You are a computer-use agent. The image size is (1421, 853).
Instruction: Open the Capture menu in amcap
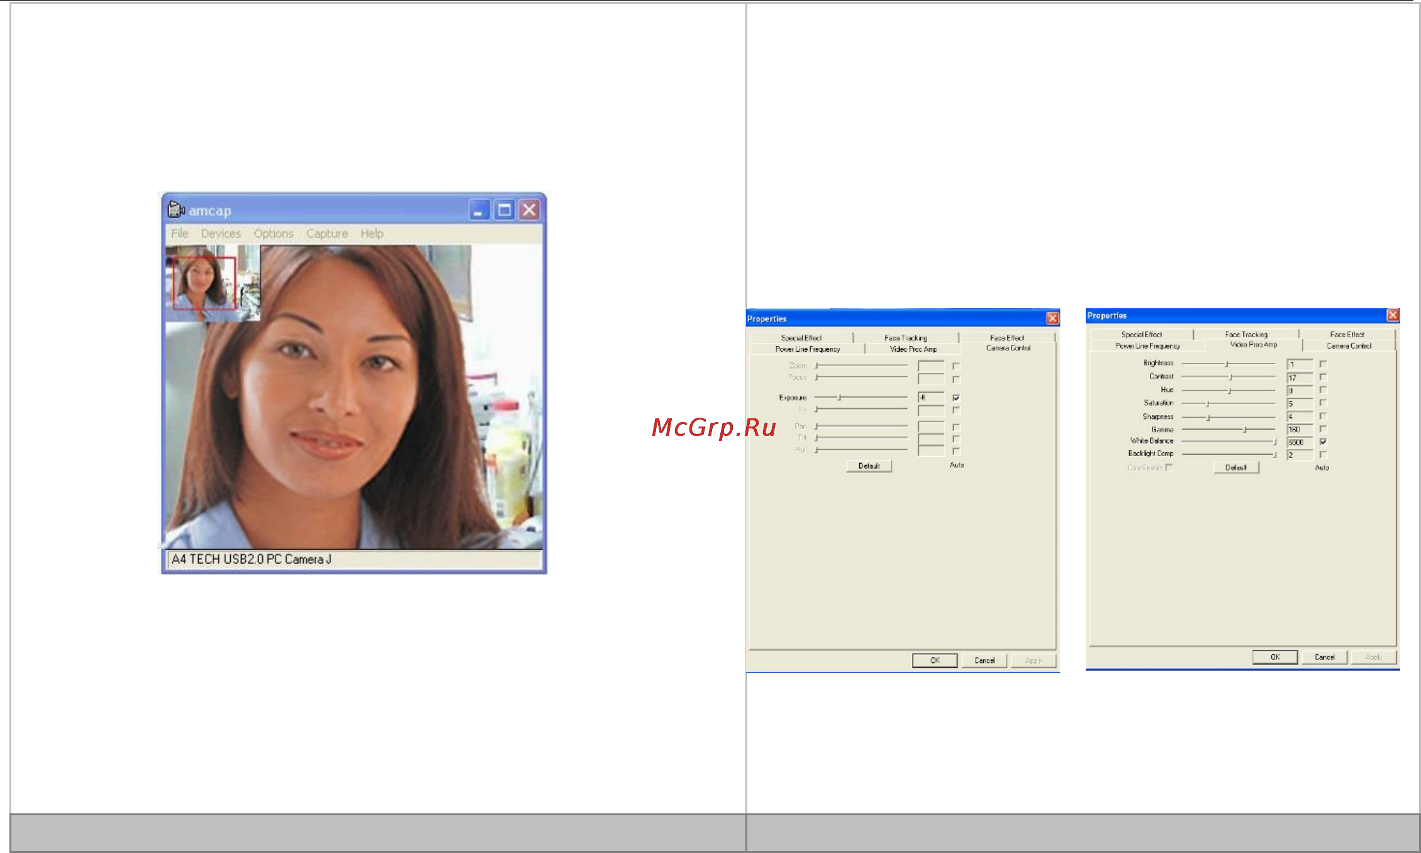click(x=327, y=233)
